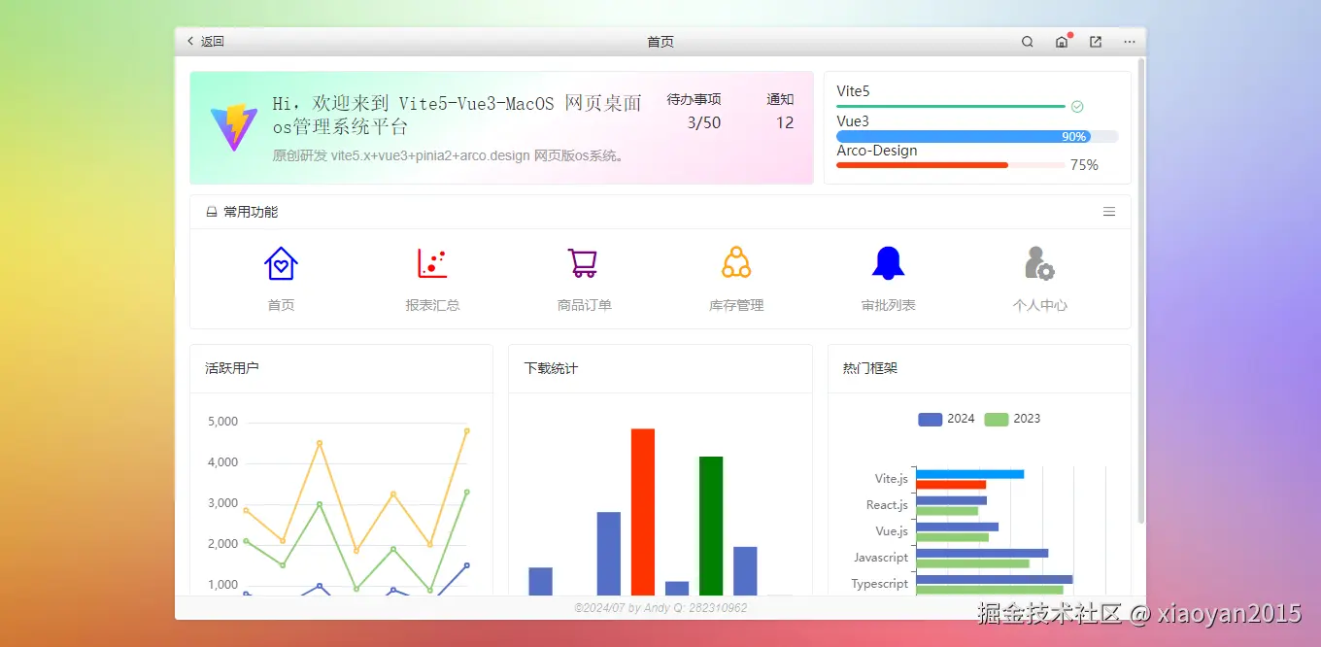
Task: Click the 首页 label under shortcuts
Action: (281, 305)
